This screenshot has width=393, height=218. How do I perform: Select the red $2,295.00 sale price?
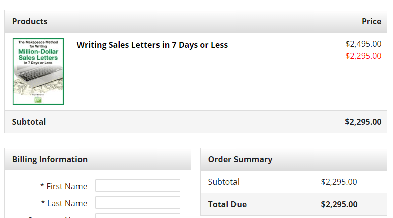click(x=363, y=56)
